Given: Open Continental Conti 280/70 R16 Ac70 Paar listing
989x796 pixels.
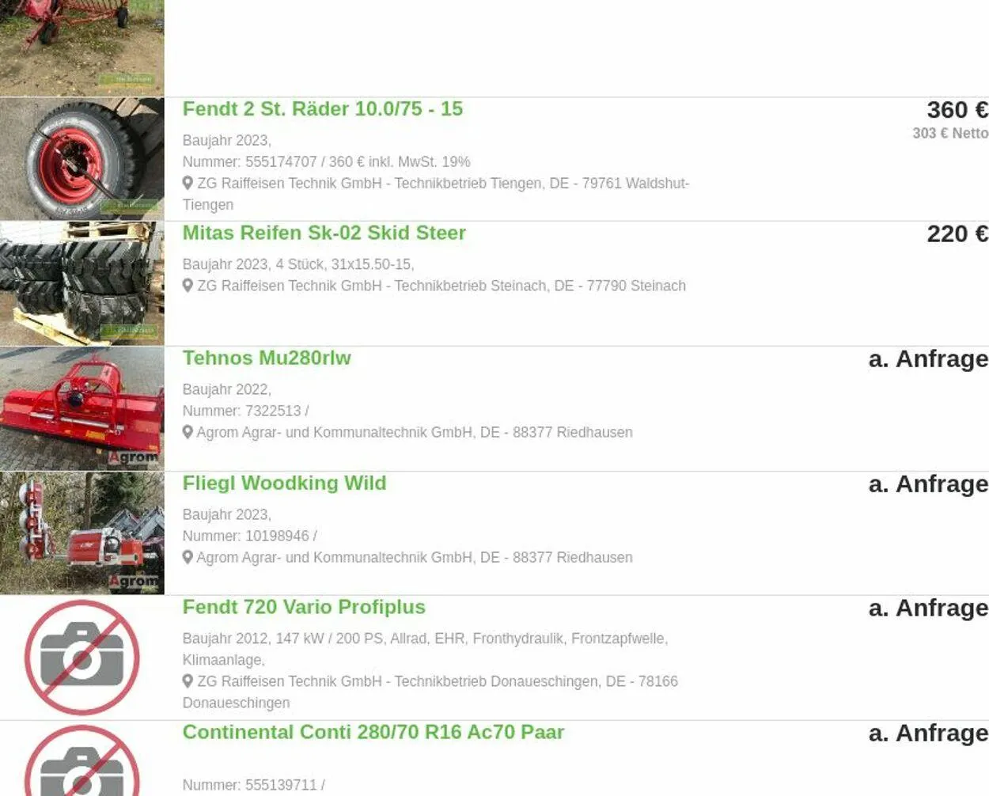Looking at the screenshot, I should pos(373,733).
